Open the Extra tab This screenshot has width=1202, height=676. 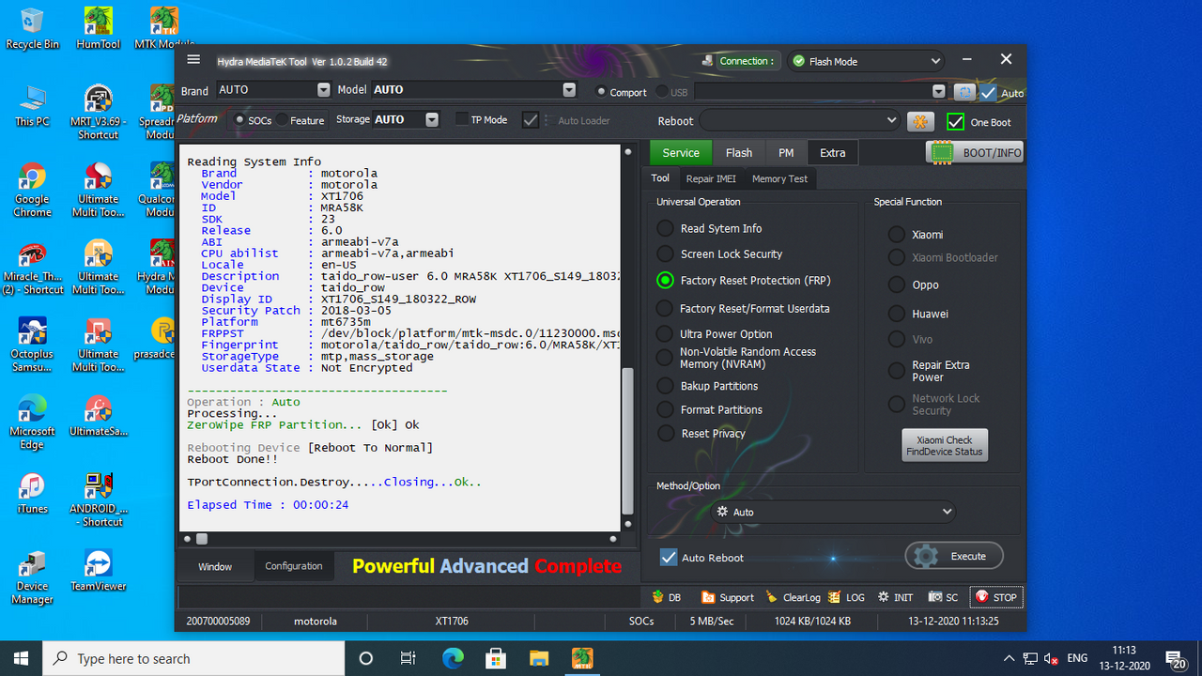tap(832, 153)
